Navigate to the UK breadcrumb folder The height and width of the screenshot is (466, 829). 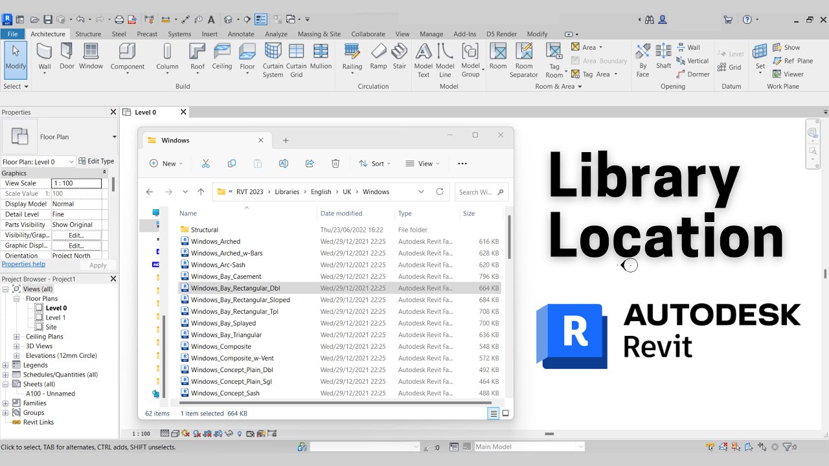347,192
